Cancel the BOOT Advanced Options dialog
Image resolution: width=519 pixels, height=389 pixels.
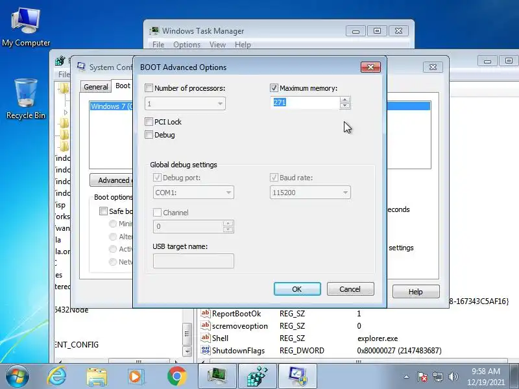(x=350, y=289)
